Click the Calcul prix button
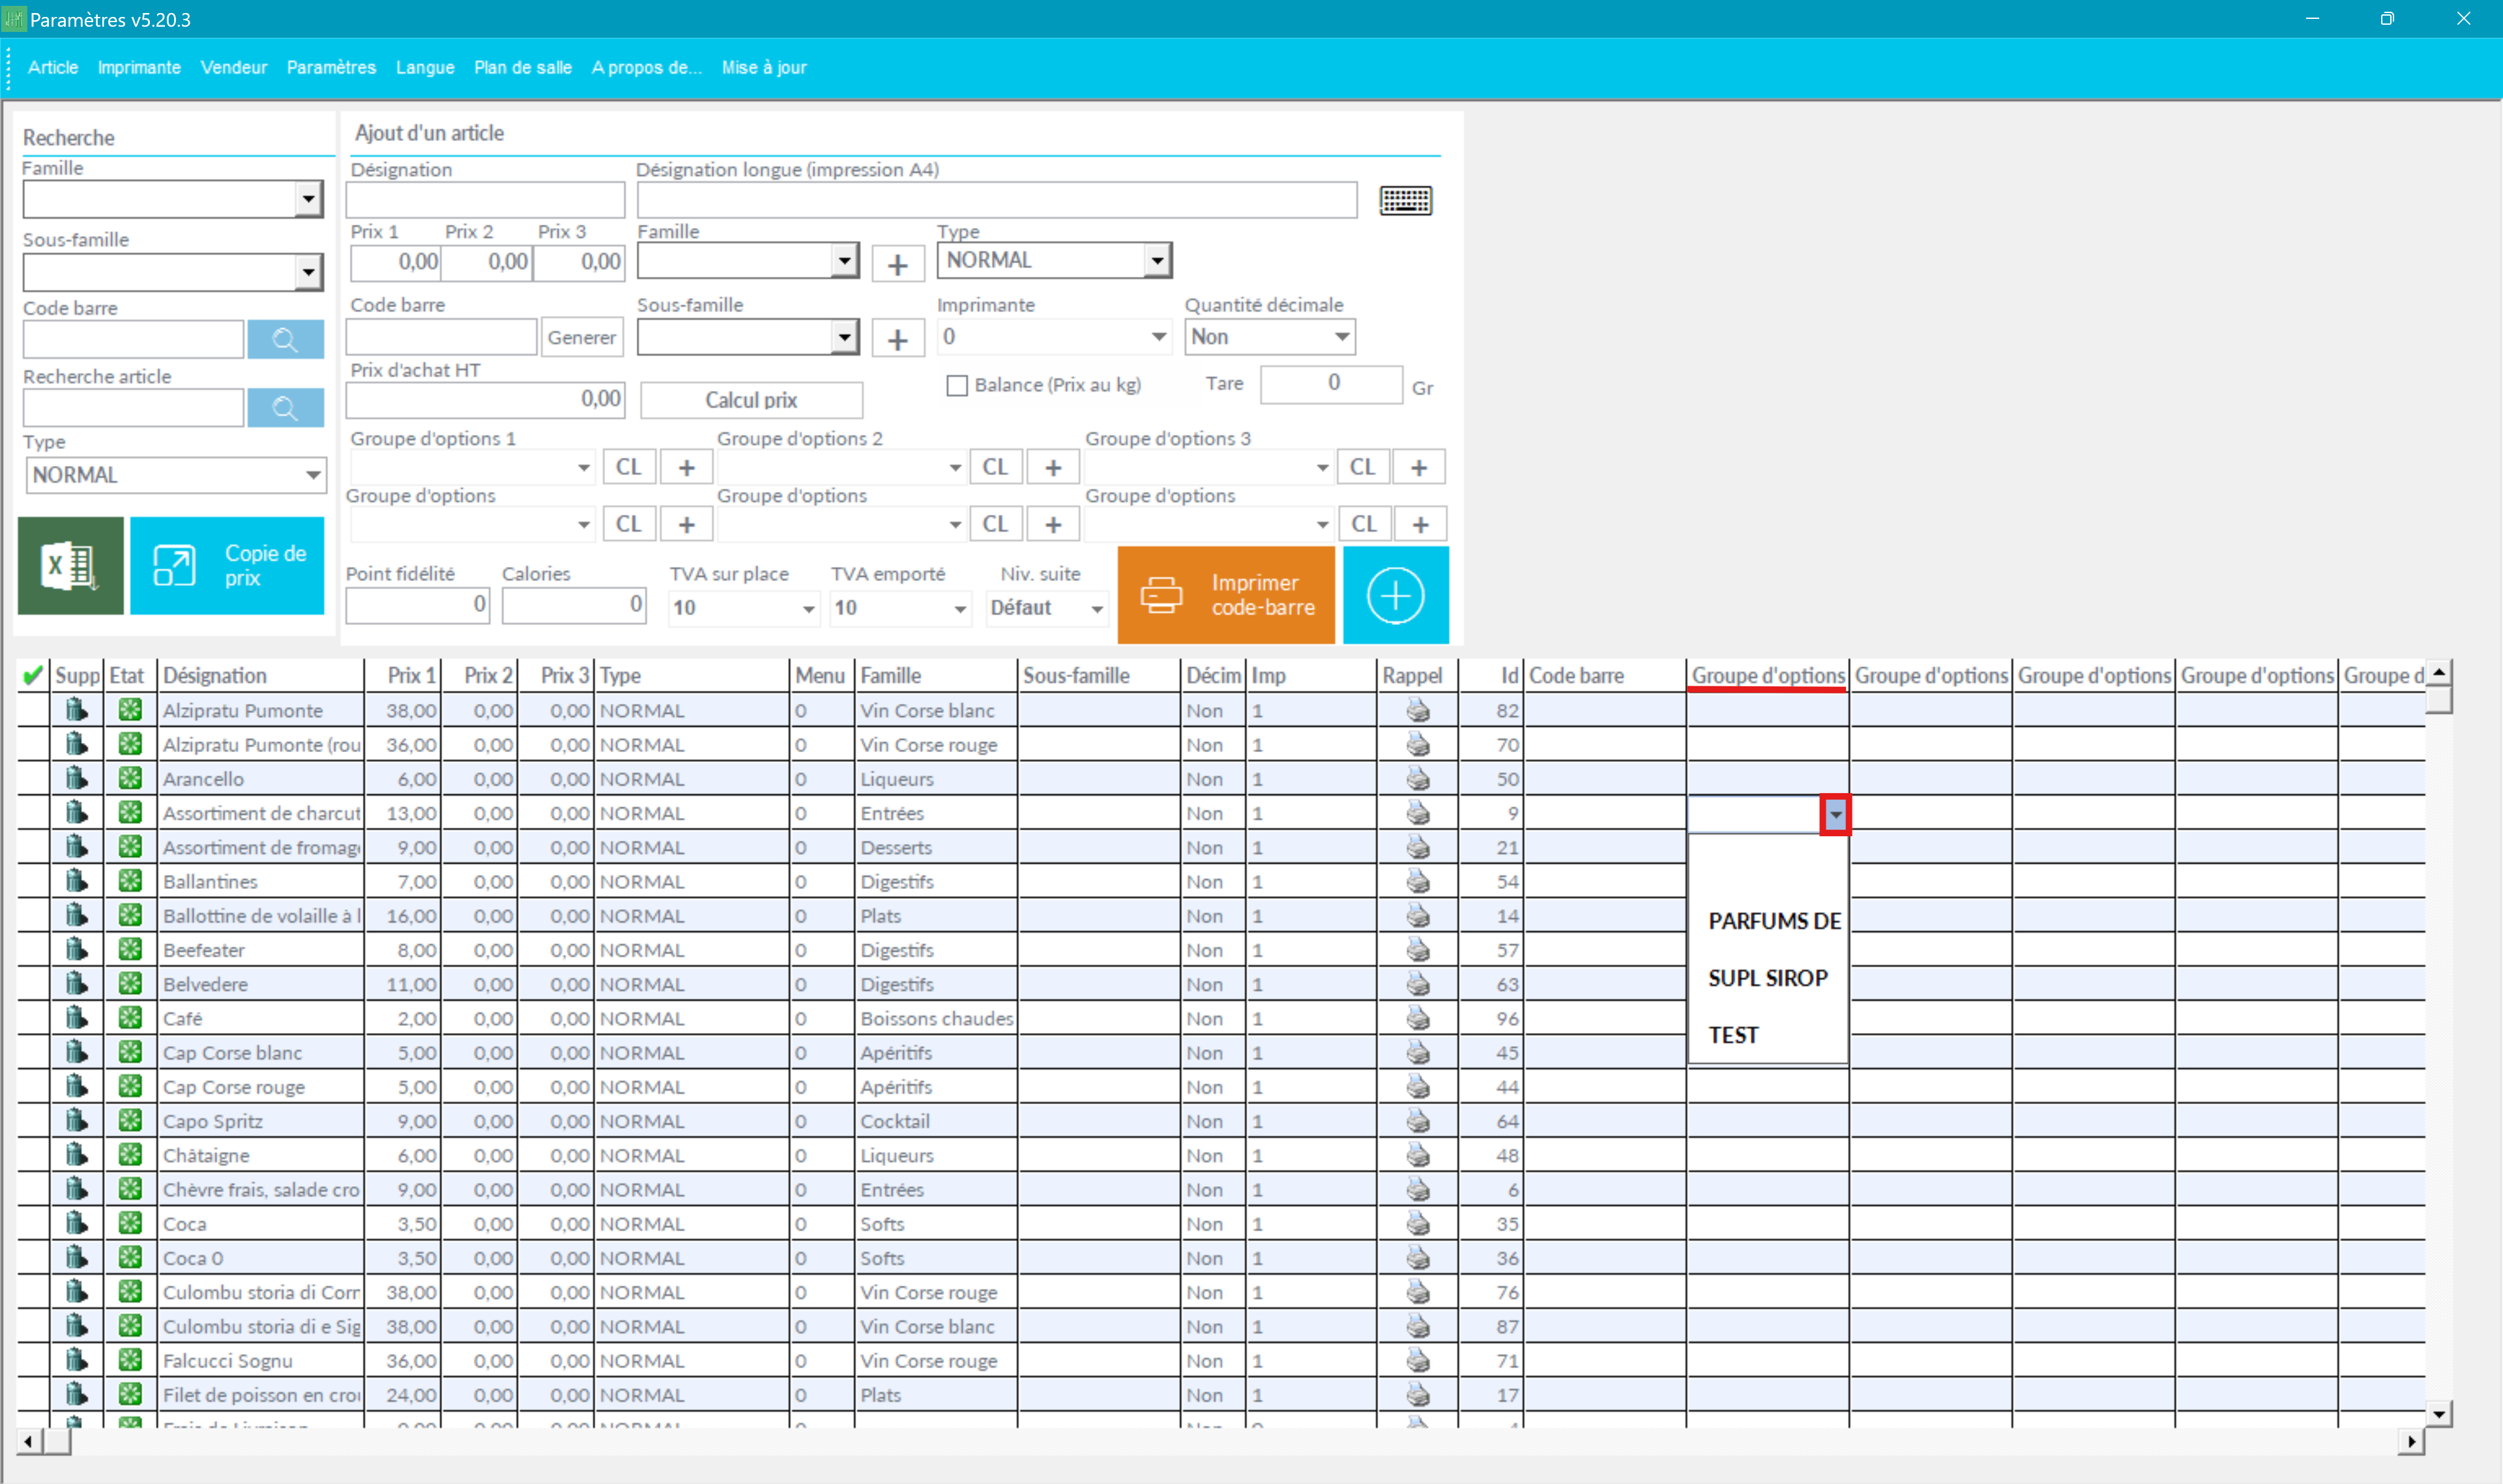The width and height of the screenshot is (2503, 1484). 751,400
